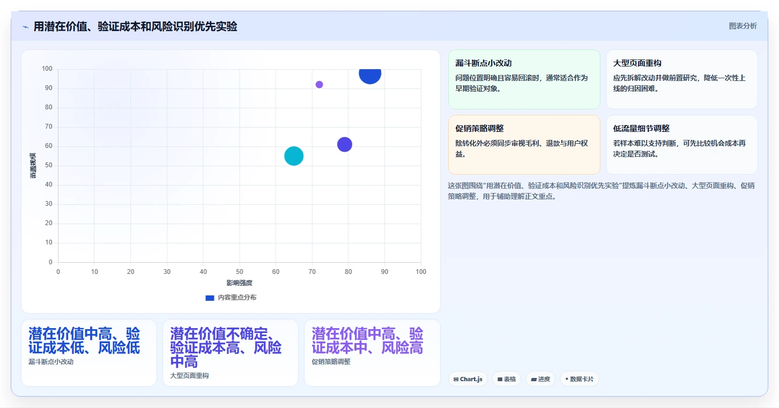Click the cyan bubble in the chart
This screenshot has height=408, width=779.
click(294, 156)
